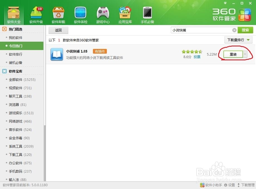Click the result count text 款软件来自360软件管家
This screenshot has width=256, height=189.
tap(81, 40)
